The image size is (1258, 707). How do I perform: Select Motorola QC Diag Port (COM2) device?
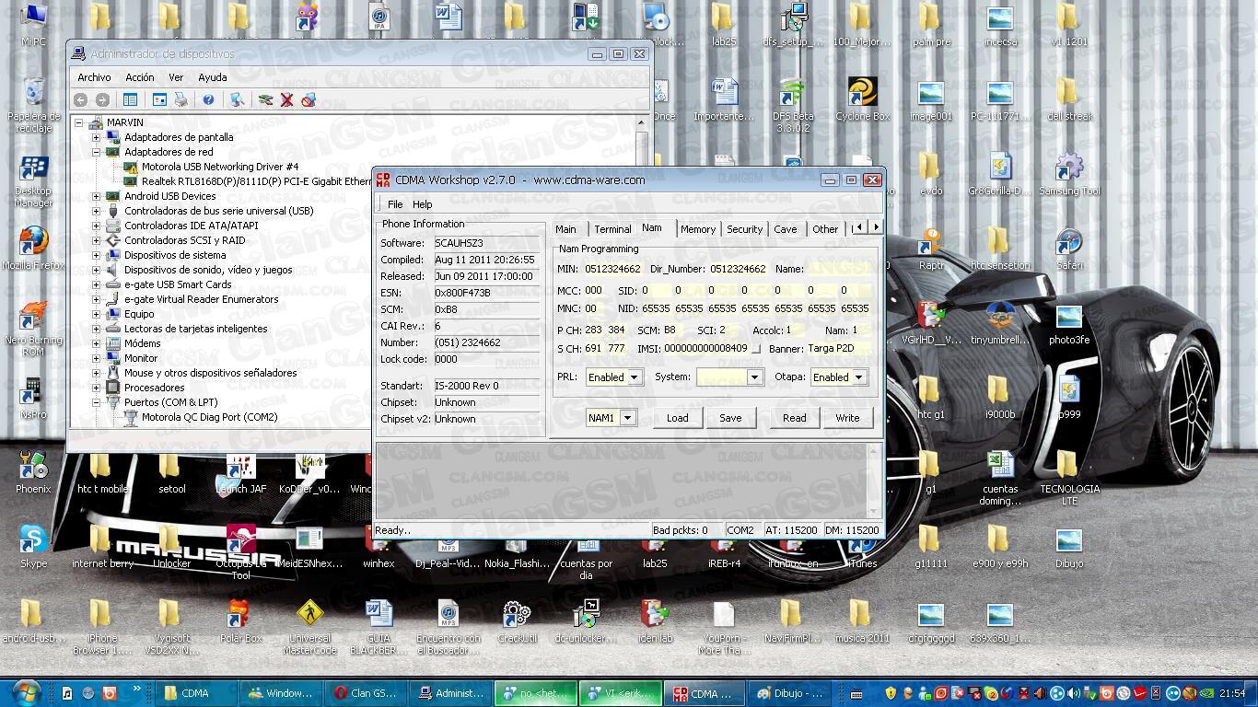(209, 417)
